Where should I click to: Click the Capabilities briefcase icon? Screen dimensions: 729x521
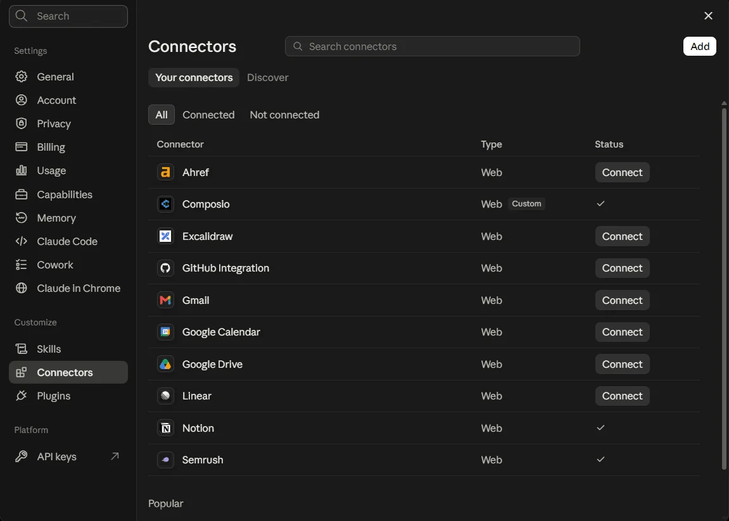(22, 194)
